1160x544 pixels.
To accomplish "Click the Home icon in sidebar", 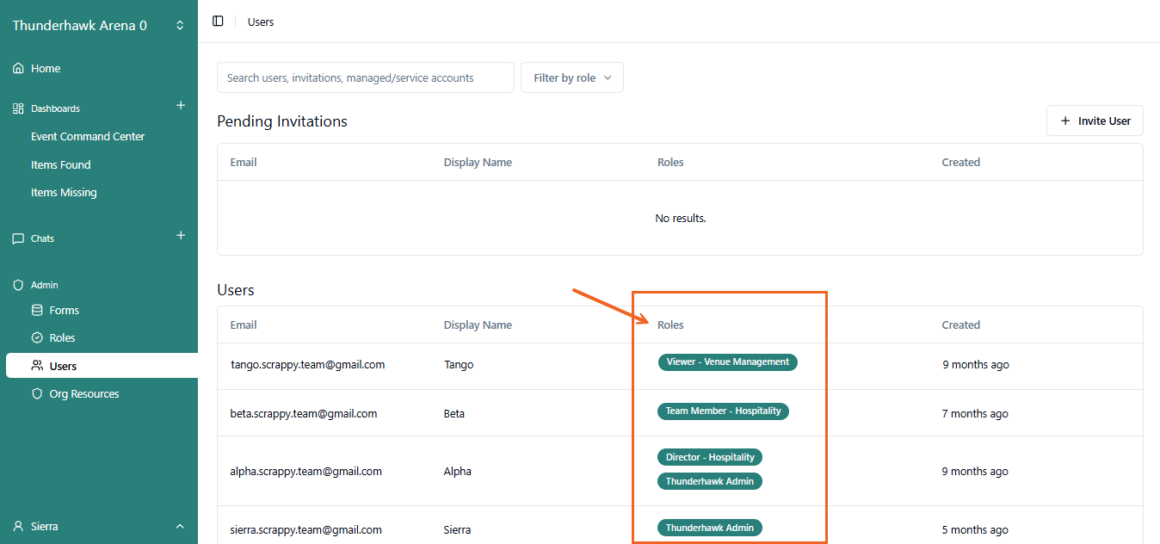I will [18, 69].
